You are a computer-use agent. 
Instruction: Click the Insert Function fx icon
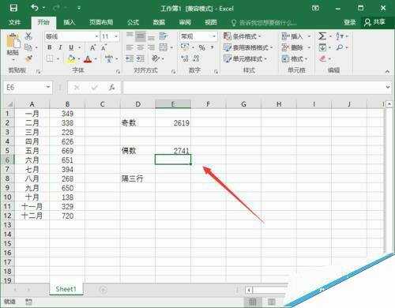point(112,88)
